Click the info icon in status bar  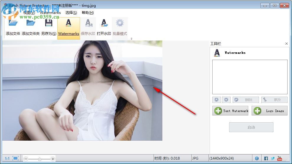(x=257, y=158)
